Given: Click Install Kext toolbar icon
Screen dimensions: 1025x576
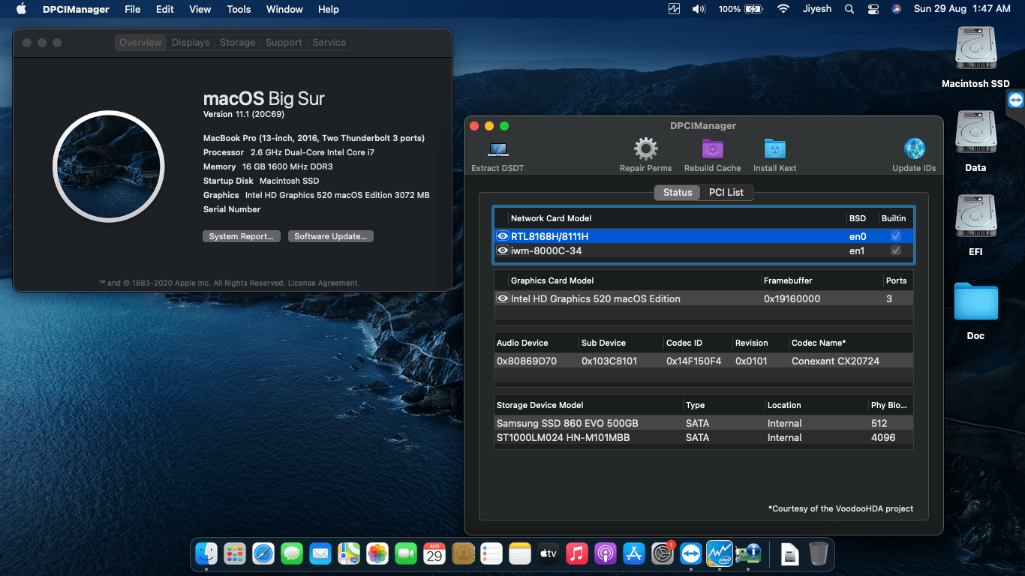Looking at the screenshot, I should (x=775, y=149).
